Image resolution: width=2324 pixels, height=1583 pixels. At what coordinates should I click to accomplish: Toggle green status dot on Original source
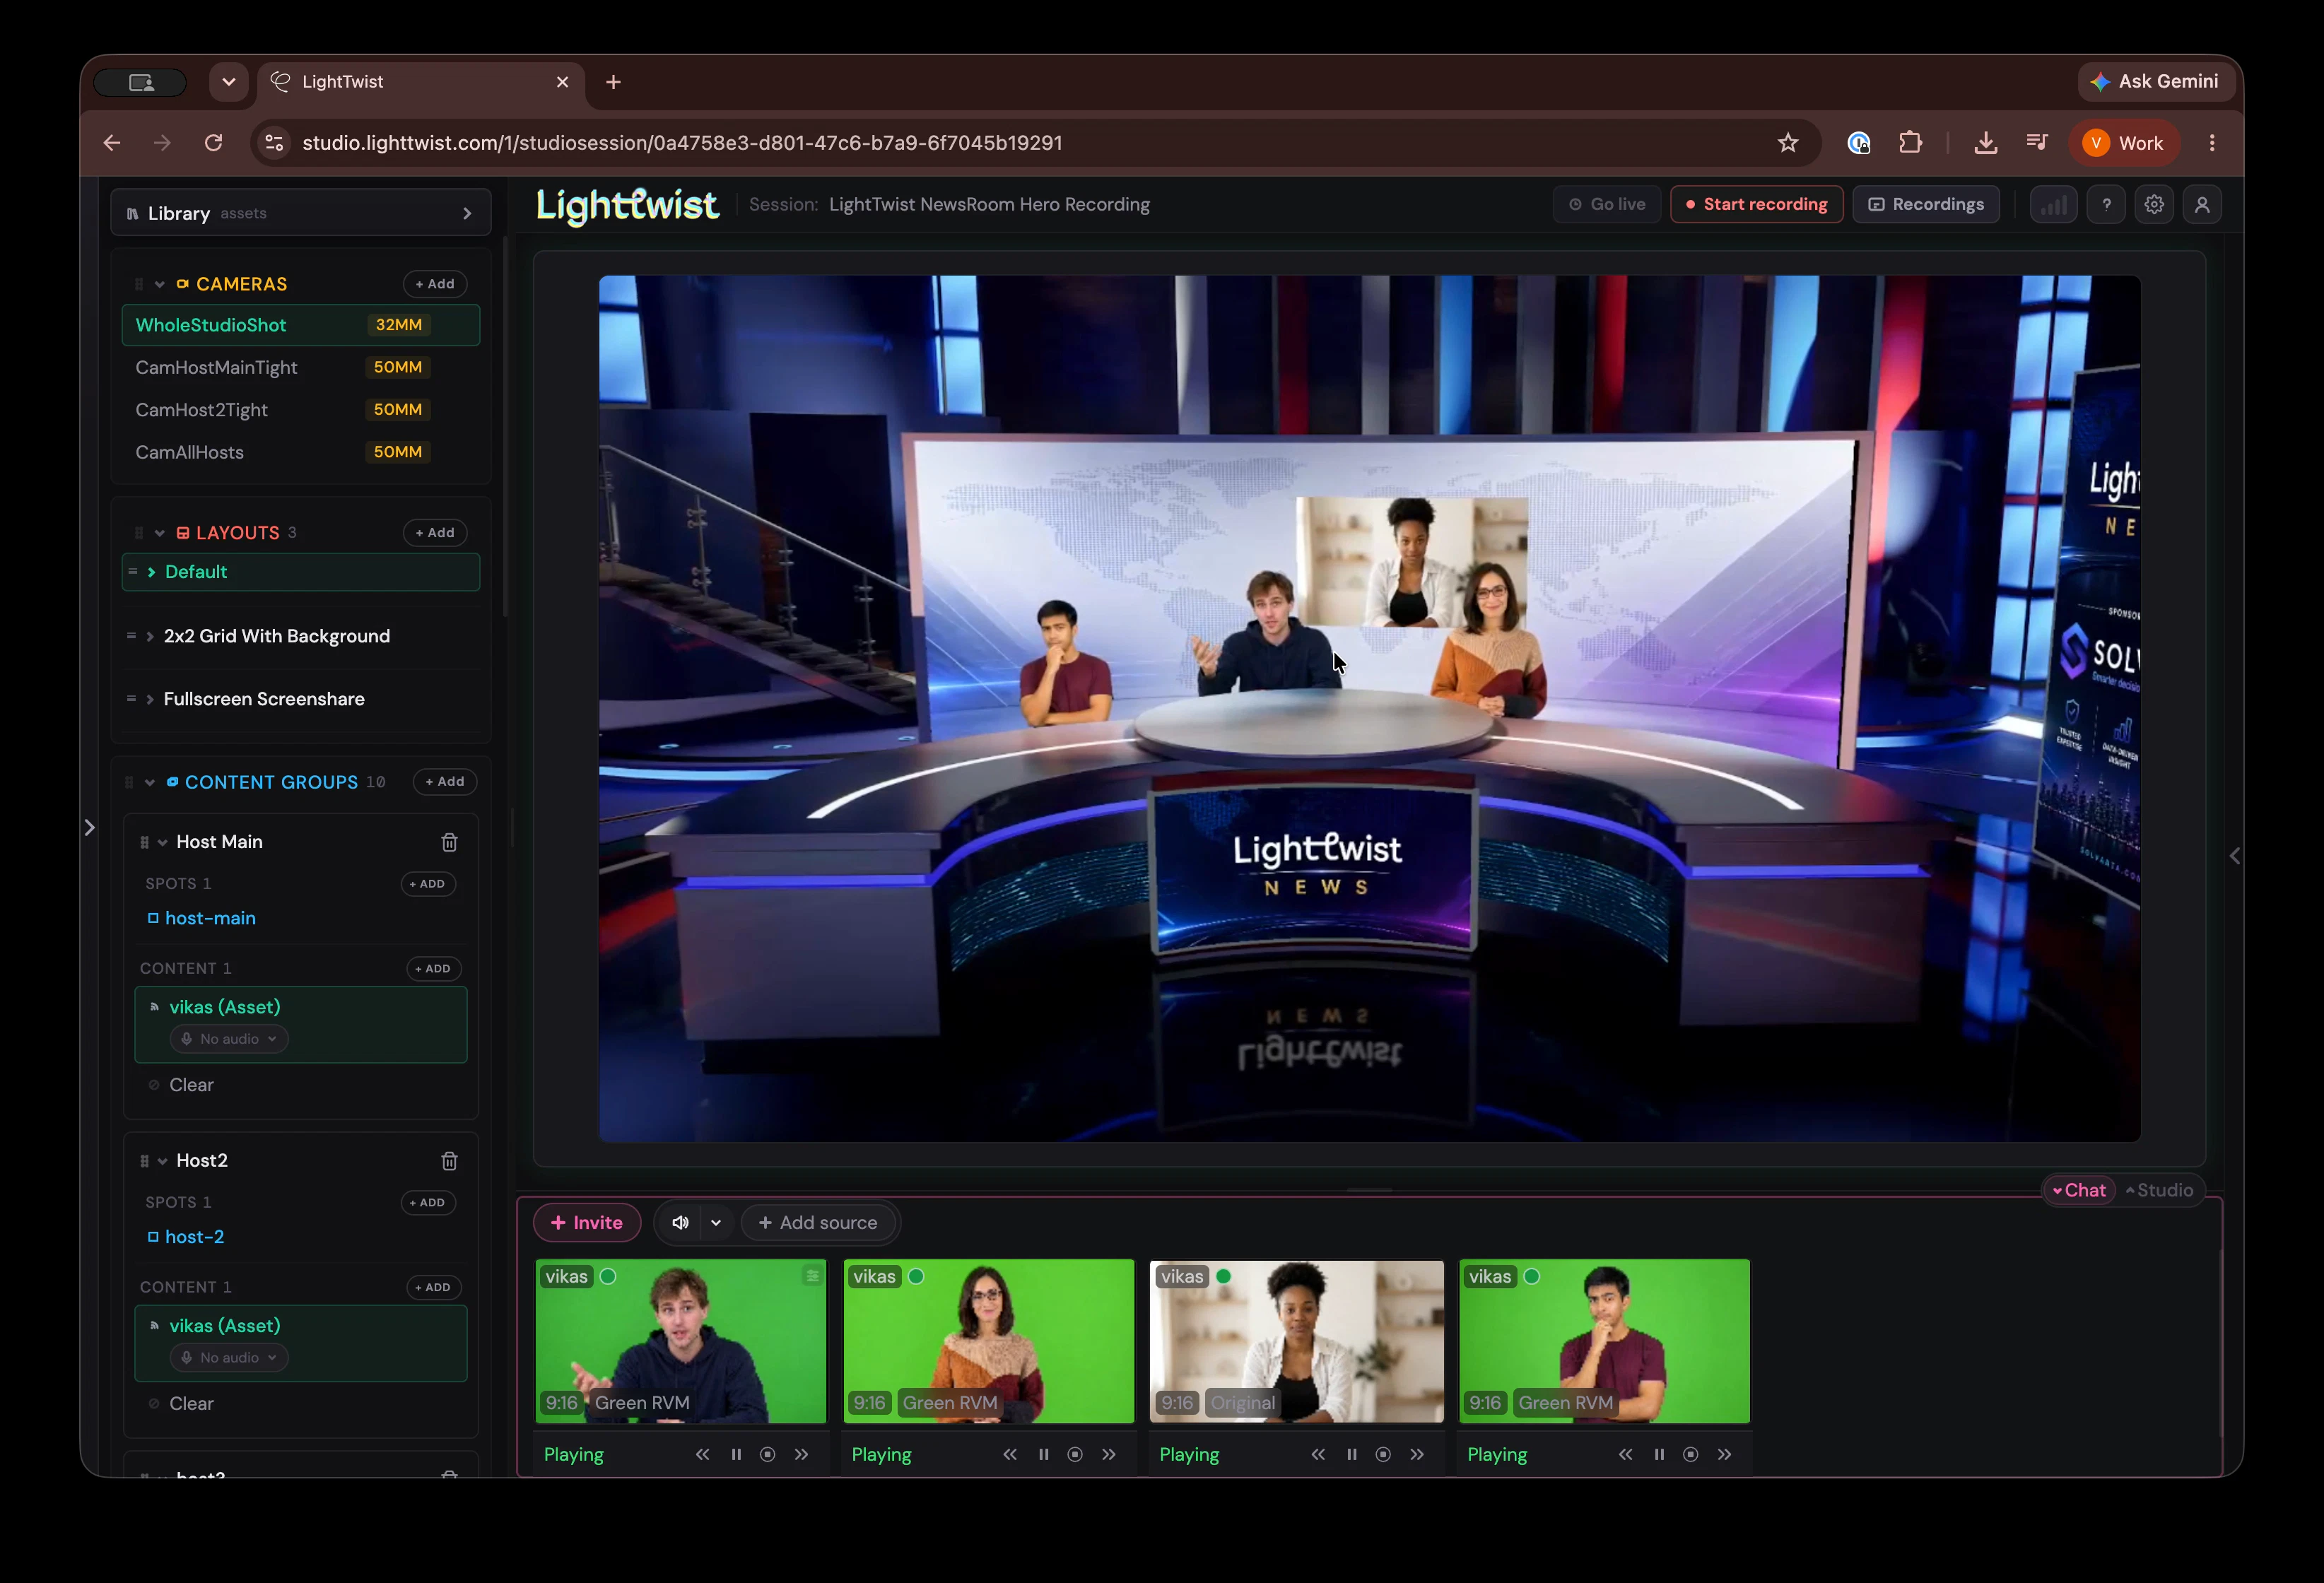tap(1223, 1276)
